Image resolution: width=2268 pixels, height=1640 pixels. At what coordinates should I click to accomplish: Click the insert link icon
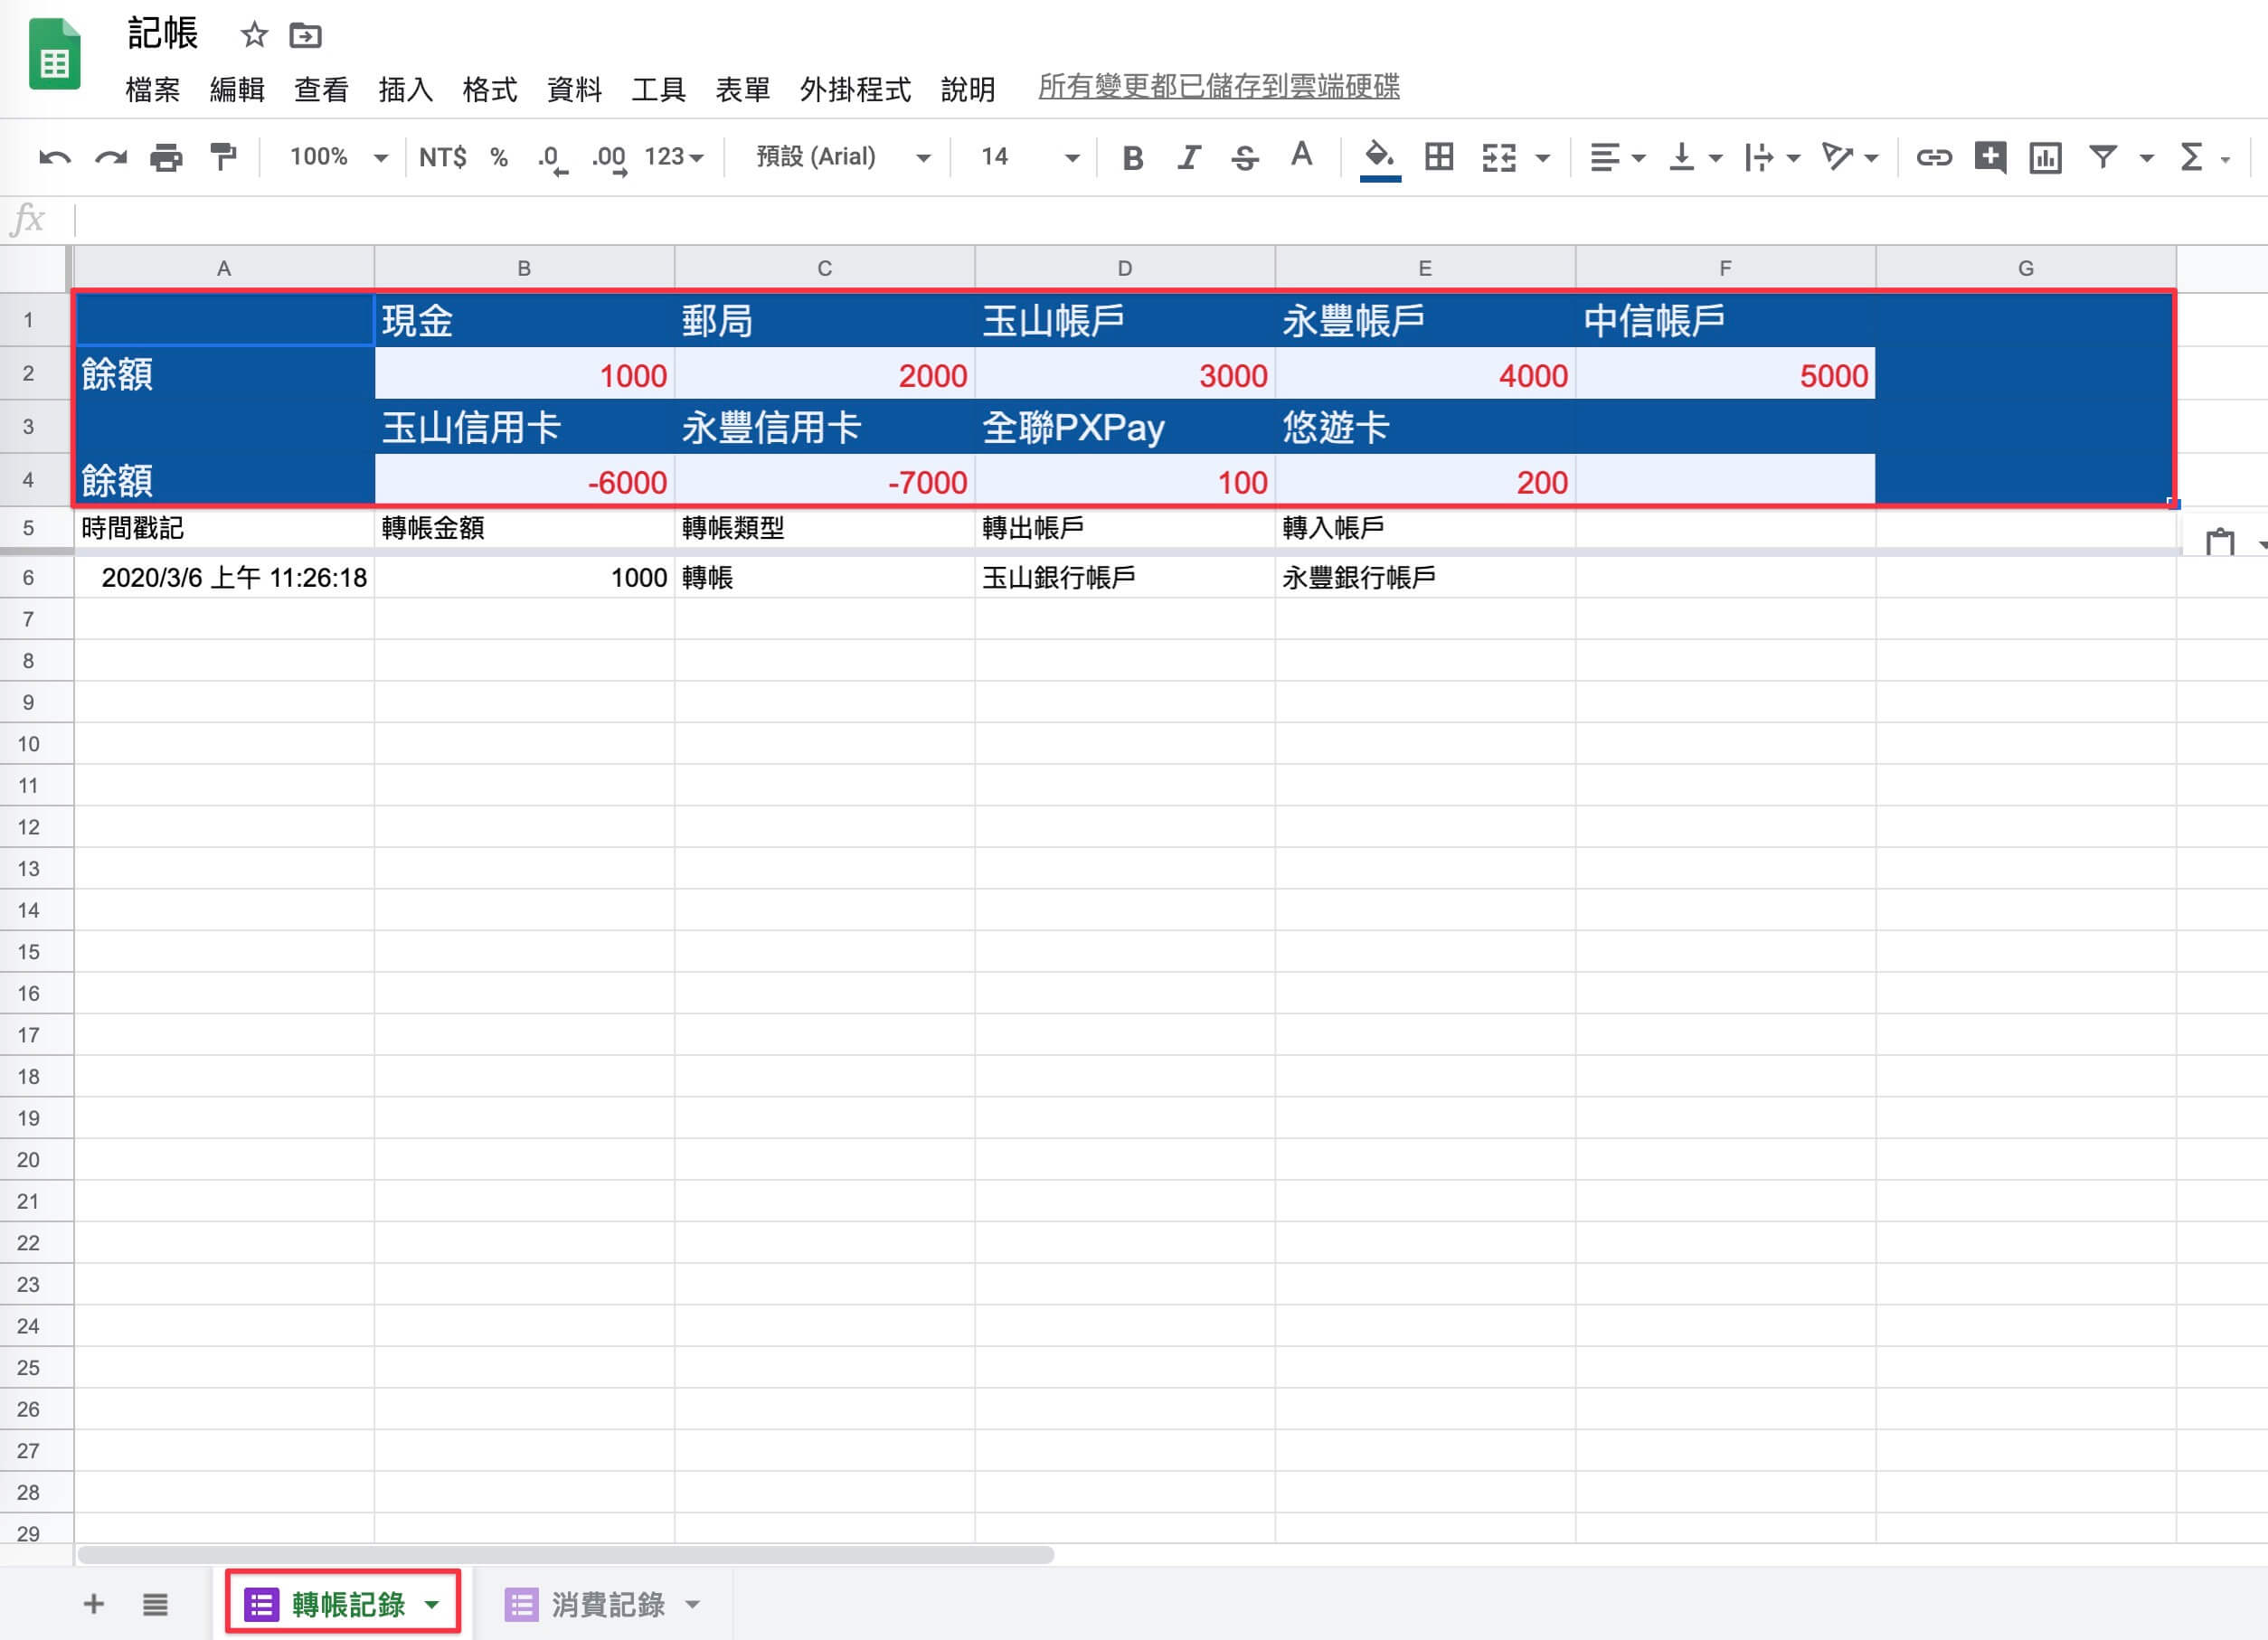[x=1933, y=157]
